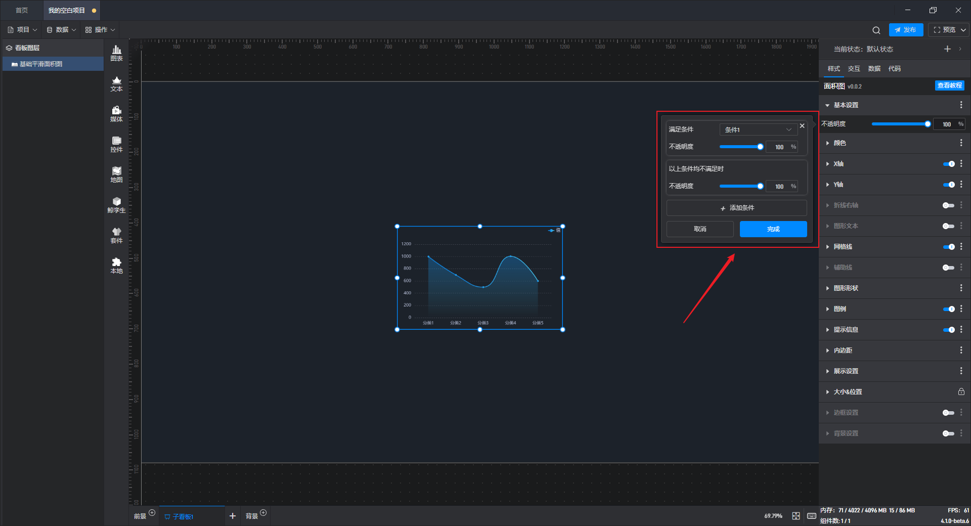The height and width of the screenshot is (526, 971).
Task: Toggle the Y轴 switch
Action: pyautogui.click(x=949, y=185)
